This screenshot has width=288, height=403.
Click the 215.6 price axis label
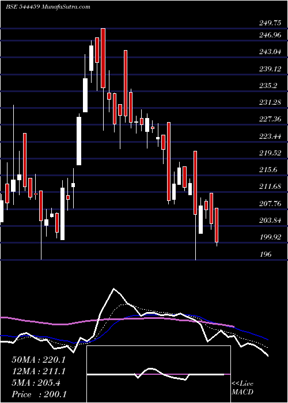pyautogui.click(x=269, y=170)
